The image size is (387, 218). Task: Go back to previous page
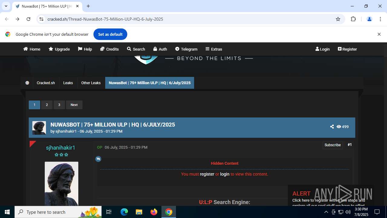[7, 19]
